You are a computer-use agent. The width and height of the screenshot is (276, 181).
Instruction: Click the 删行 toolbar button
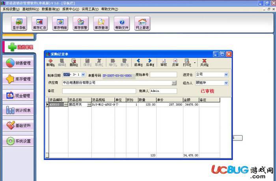click(125, 63)
